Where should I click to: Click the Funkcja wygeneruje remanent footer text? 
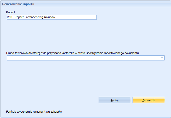pos(34,112)
